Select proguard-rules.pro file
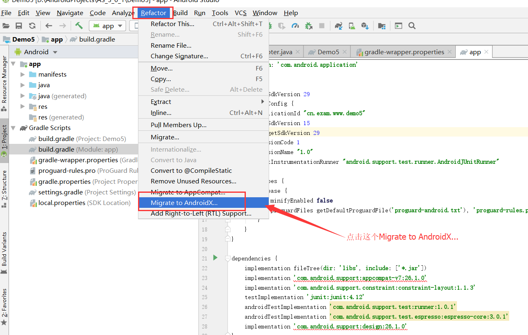This screenshot has height=335, width=528. [x=84, y=171]
